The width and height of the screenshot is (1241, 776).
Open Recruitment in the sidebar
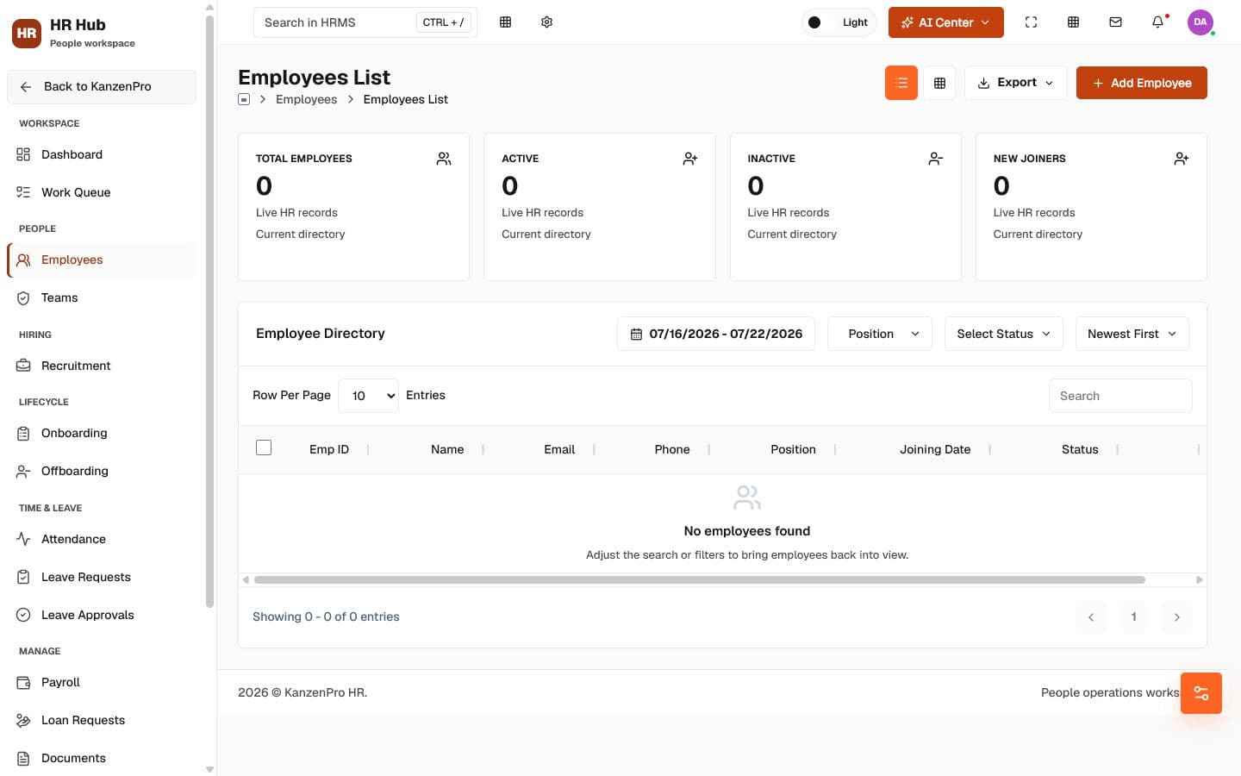tap(102, 366)
